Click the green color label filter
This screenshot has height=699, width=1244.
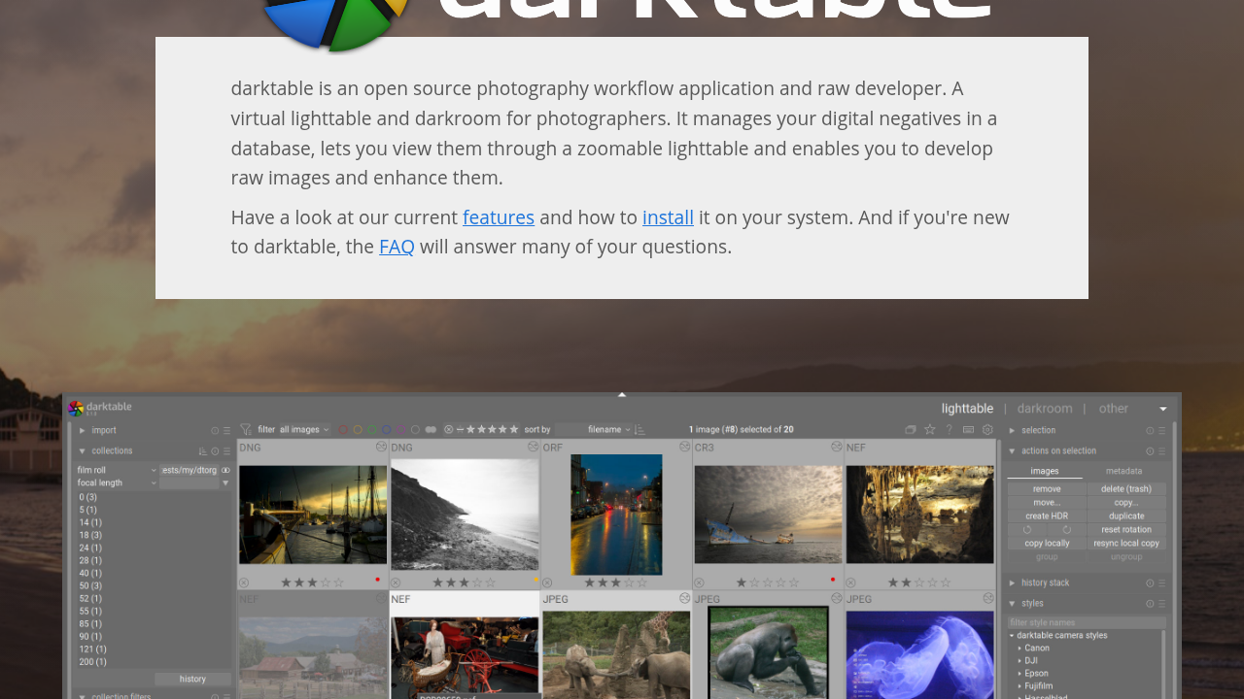coord(372,429)
